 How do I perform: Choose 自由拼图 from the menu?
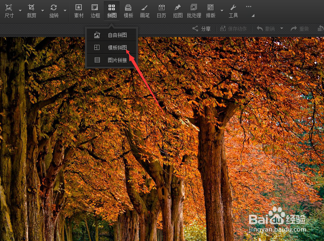point(112,35)
